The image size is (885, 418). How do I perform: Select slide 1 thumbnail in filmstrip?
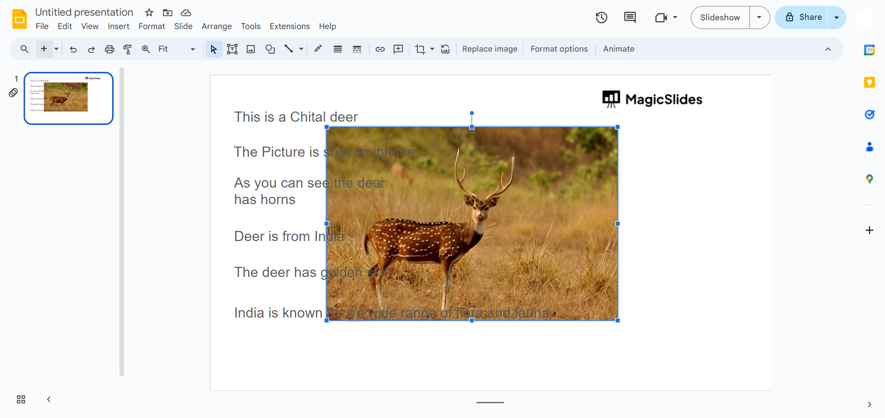69,98
